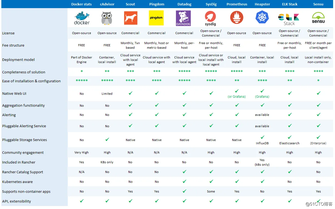Click the Pingdom Alerting checkmark
The image size is (335, 209).
tap(157, 115)
